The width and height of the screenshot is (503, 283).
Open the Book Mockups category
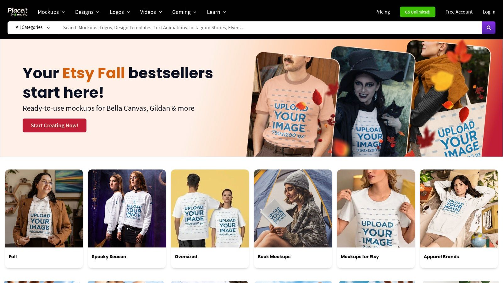click(x=293, y=219)
